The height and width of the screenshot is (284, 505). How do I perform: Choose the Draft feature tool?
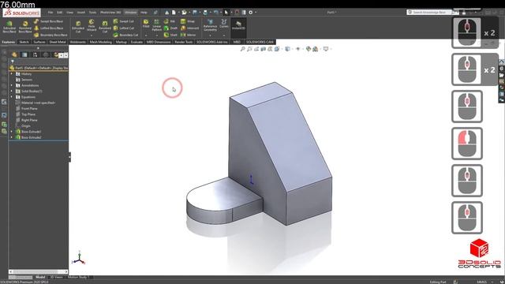coord(170,28)
